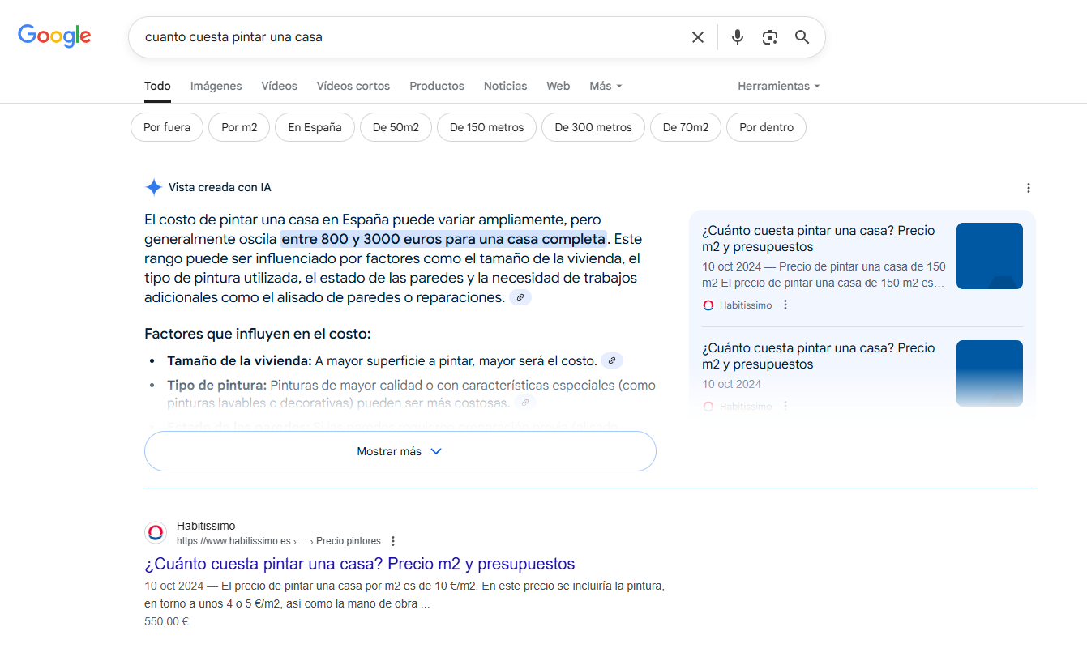Click the 'Tipo de pintura:' bullet text
The width and height of the screenshot is (1087, 648).
[x=216, y=386]
